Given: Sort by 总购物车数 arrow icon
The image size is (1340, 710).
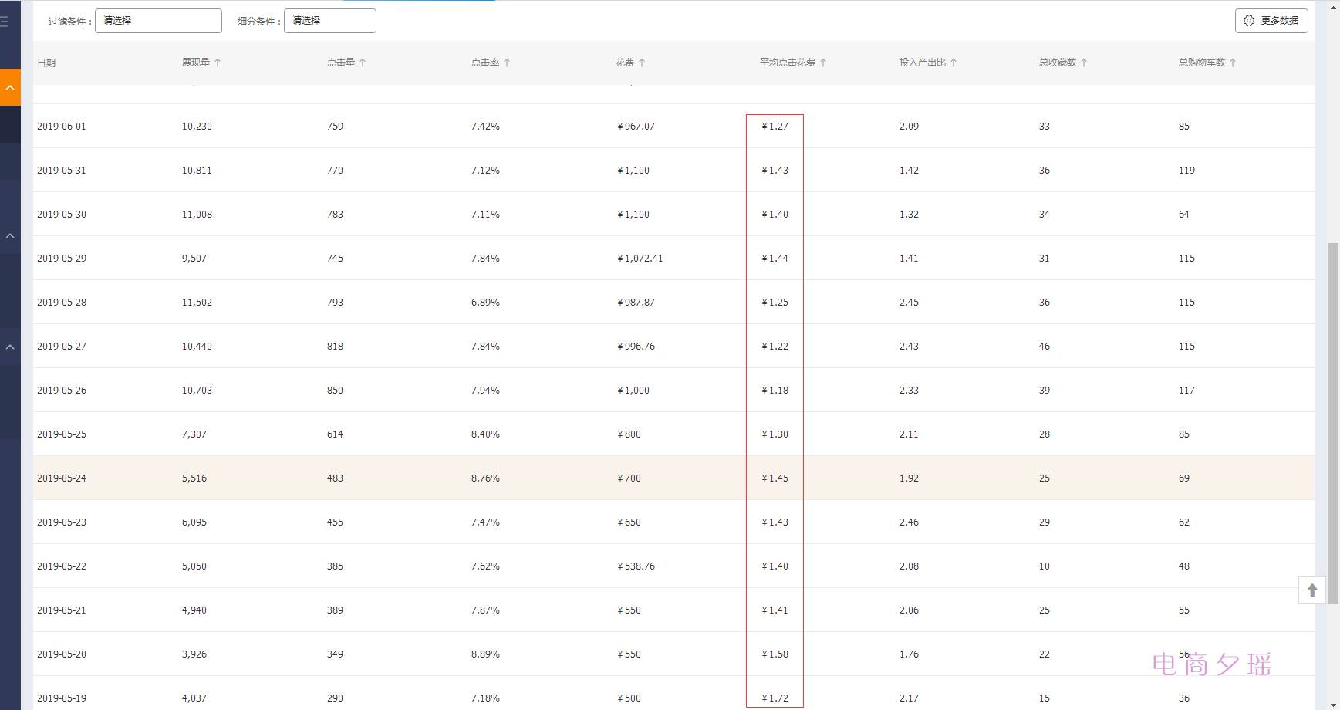Looking at the screenshot, I should pyautogui.click(x=1233, y=63).
